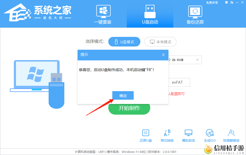Image resolution: width=246 pixels, height=155 pixels.
Task: Click 操作系统: Windows 11 64位 in status bar
Action: pyautogui.click(x=126, y=152)
